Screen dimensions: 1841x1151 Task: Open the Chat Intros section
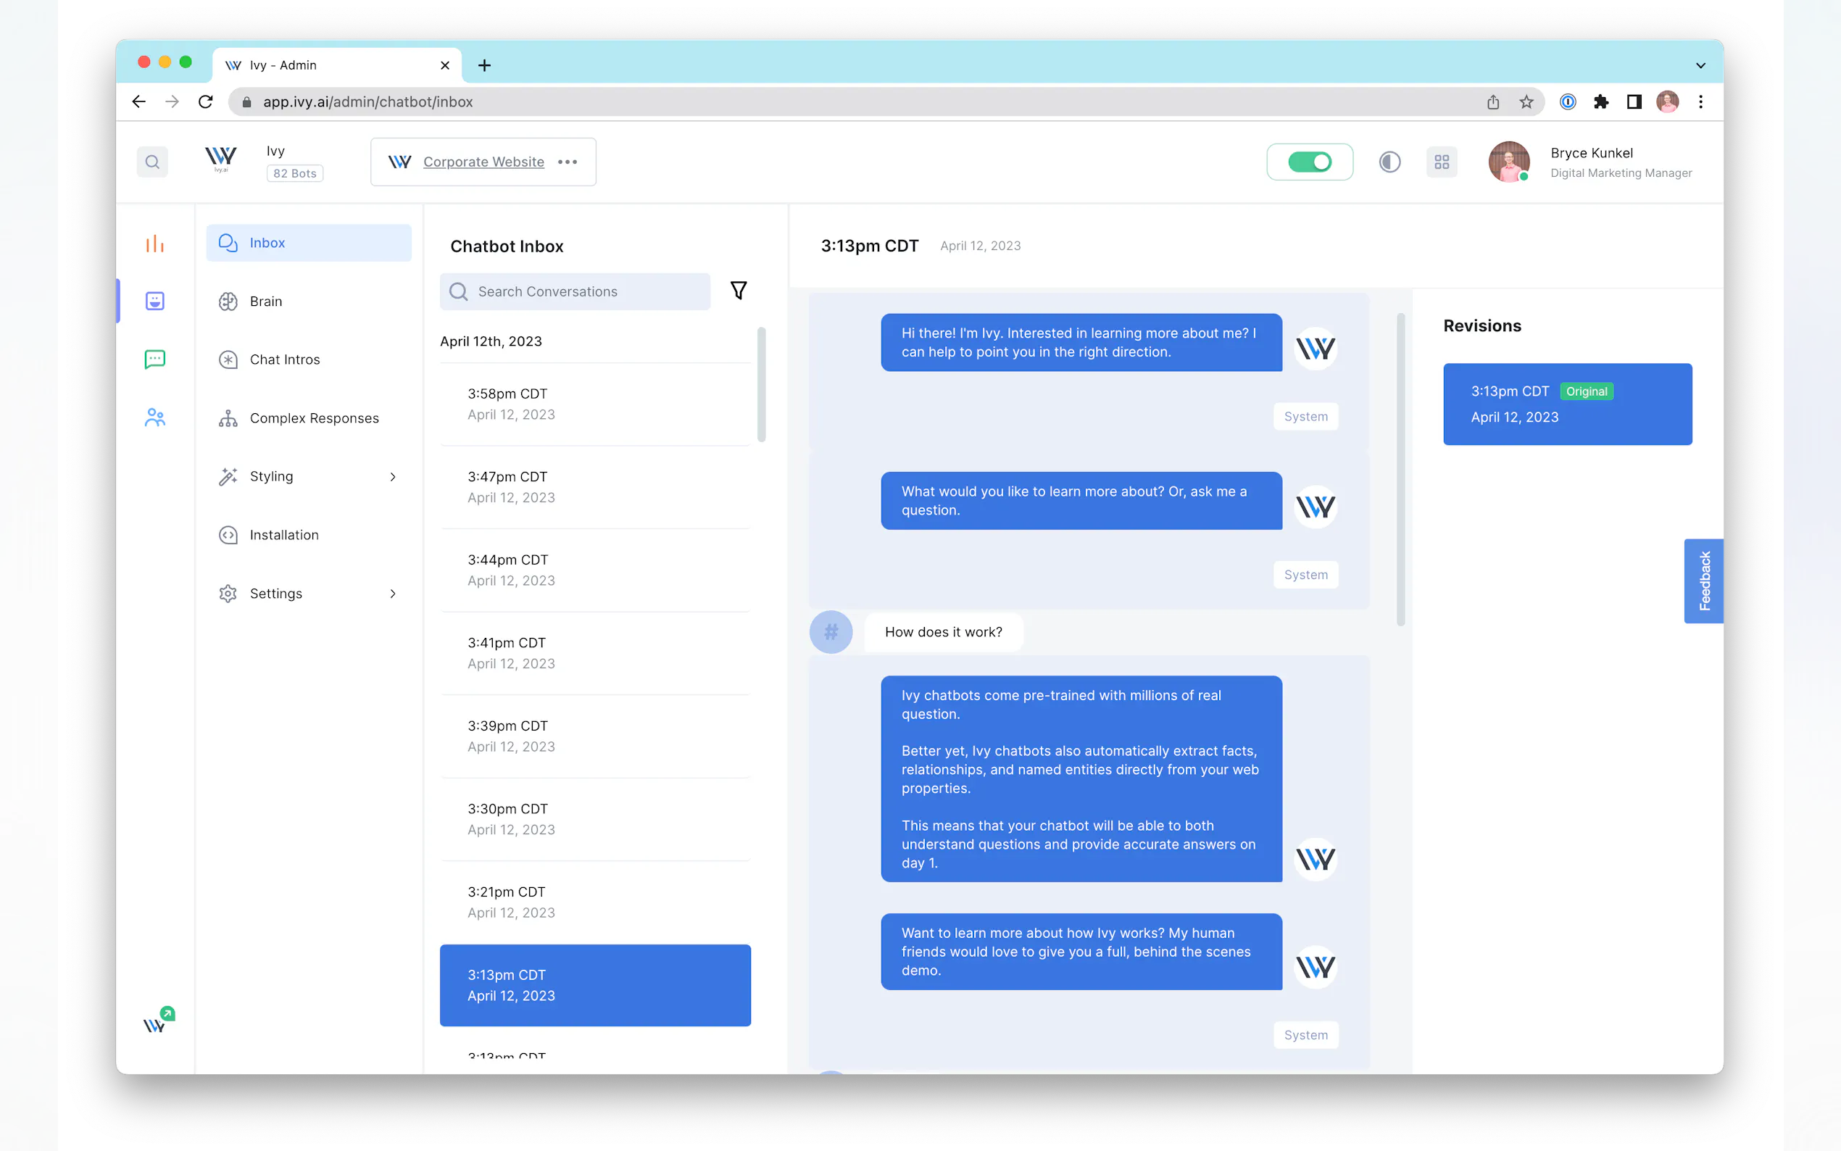coord(285,360)
